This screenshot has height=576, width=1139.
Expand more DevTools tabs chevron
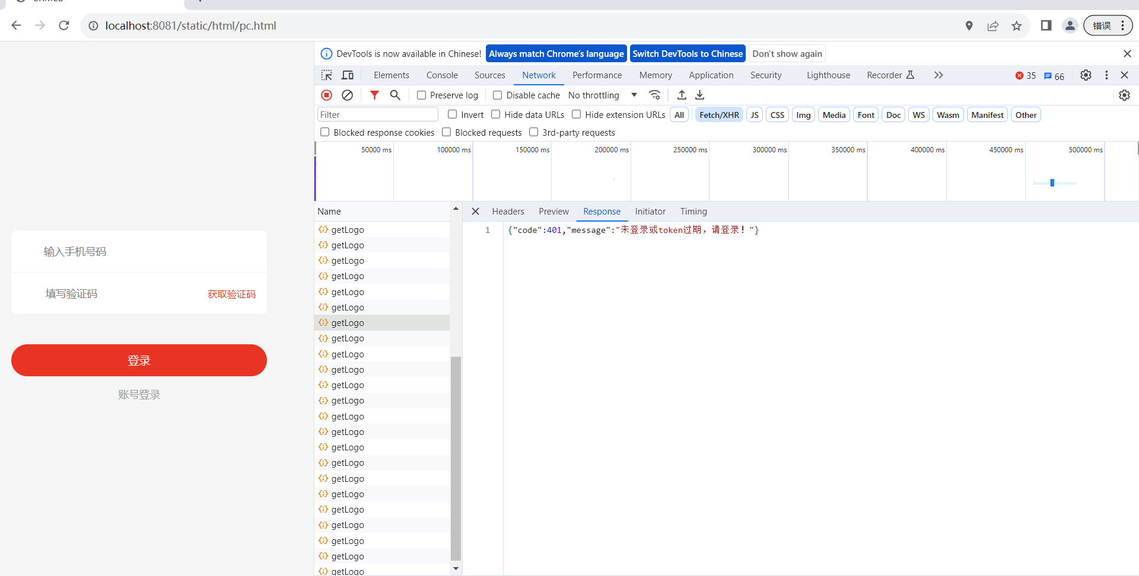click(938, 75)
